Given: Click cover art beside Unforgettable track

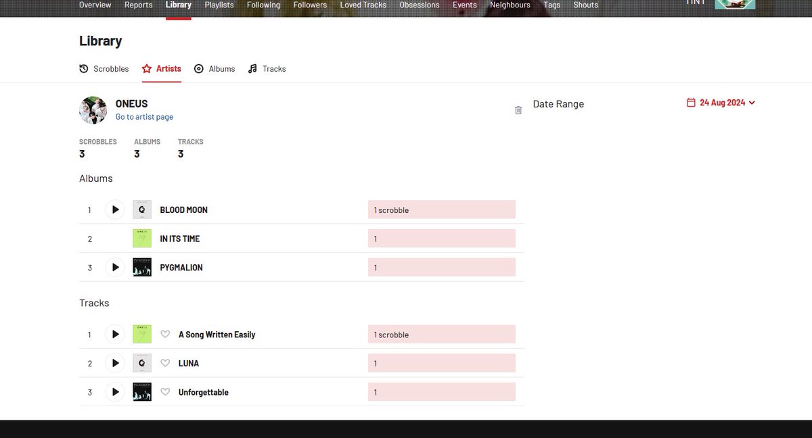Looking at the screenshot, I should [142, 392].
